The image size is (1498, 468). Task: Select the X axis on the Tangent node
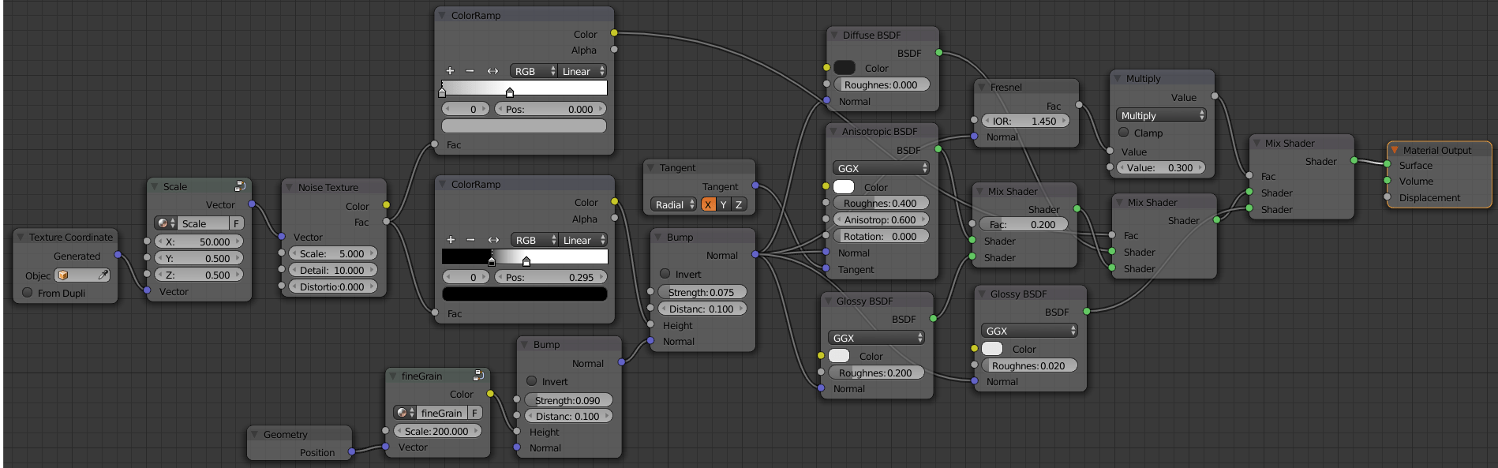708,204
